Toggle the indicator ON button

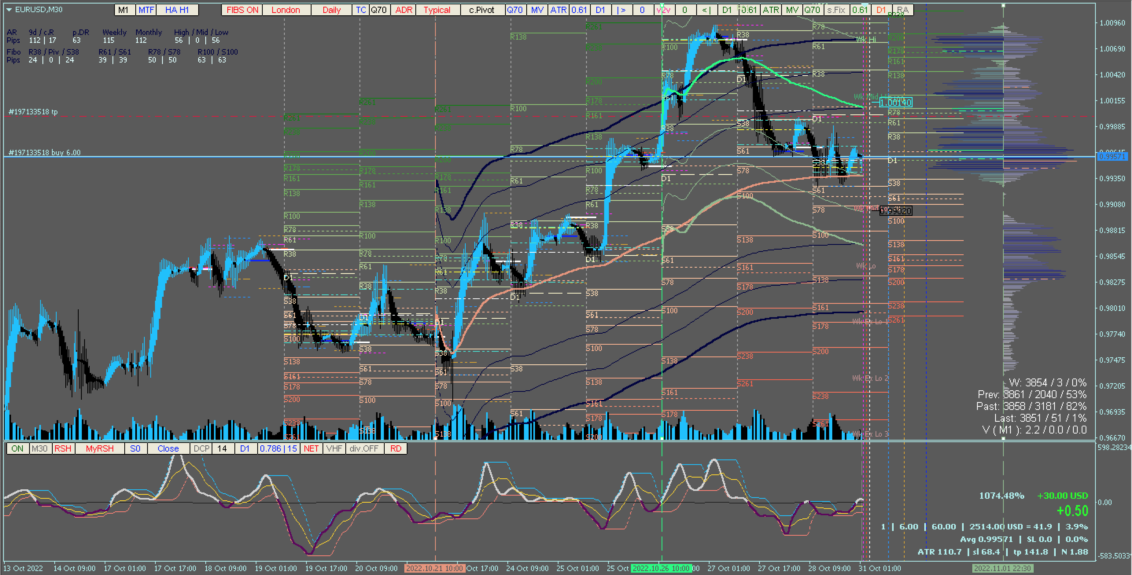(x=18, y=448)
